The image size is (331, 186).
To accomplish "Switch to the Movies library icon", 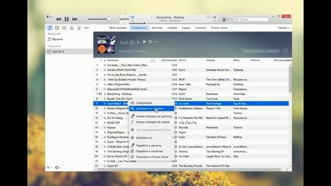I will 57,28.
